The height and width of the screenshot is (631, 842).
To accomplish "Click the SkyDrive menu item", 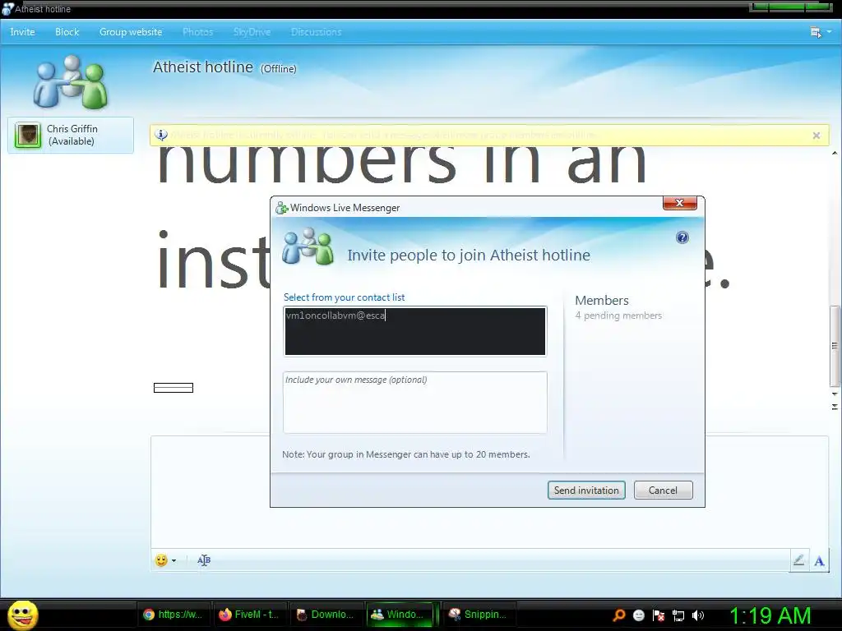I will (252, 32).
